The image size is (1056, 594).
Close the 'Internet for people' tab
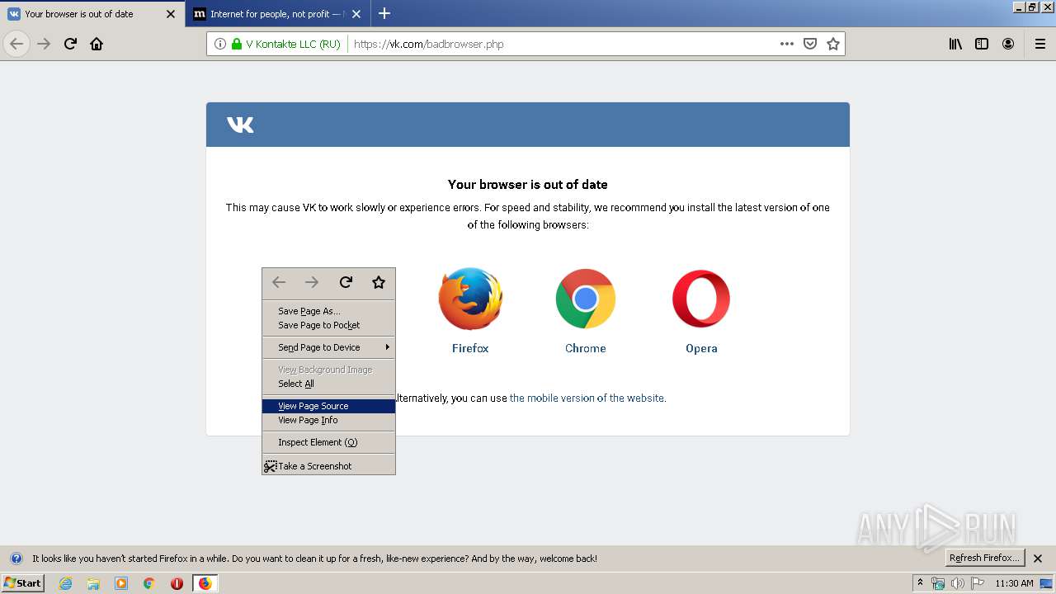[x=356, y=14]
